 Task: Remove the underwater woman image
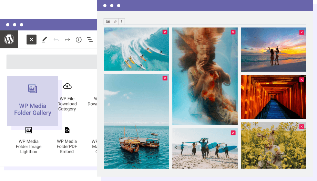click(x=233, y=32)
